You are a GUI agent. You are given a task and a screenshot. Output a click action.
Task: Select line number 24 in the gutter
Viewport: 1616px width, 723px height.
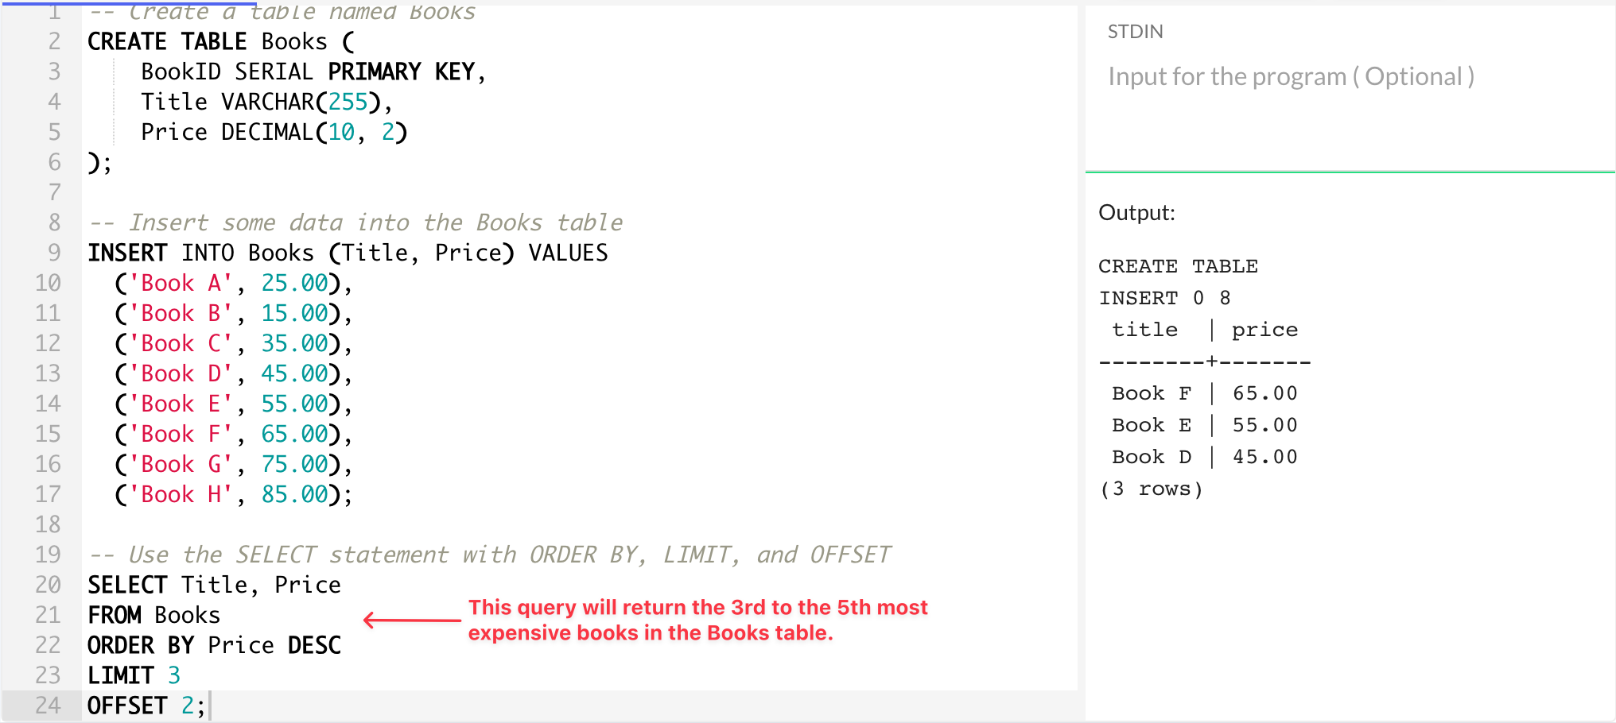click(49, 705)
